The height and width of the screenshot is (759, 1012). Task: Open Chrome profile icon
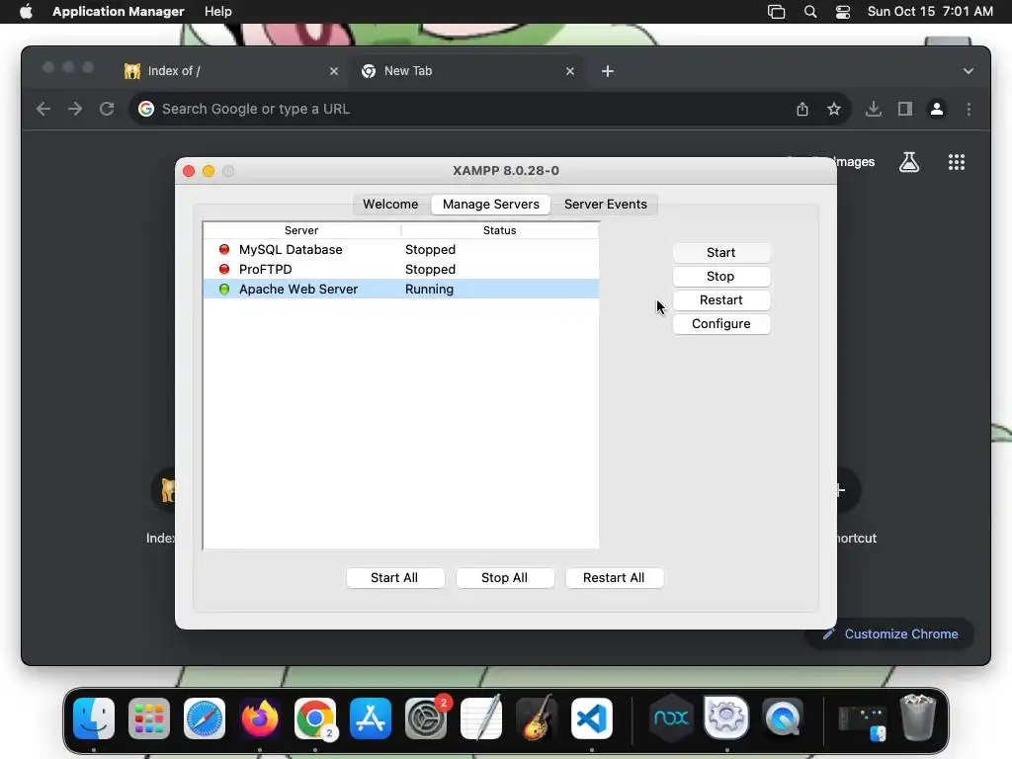coord(937,109)
